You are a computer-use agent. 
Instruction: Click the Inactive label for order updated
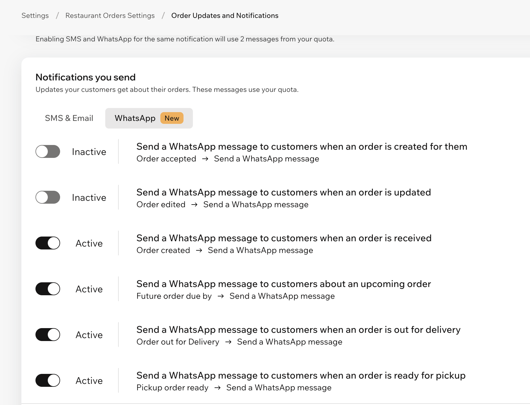pyautogui.click(x=89, y=198)
